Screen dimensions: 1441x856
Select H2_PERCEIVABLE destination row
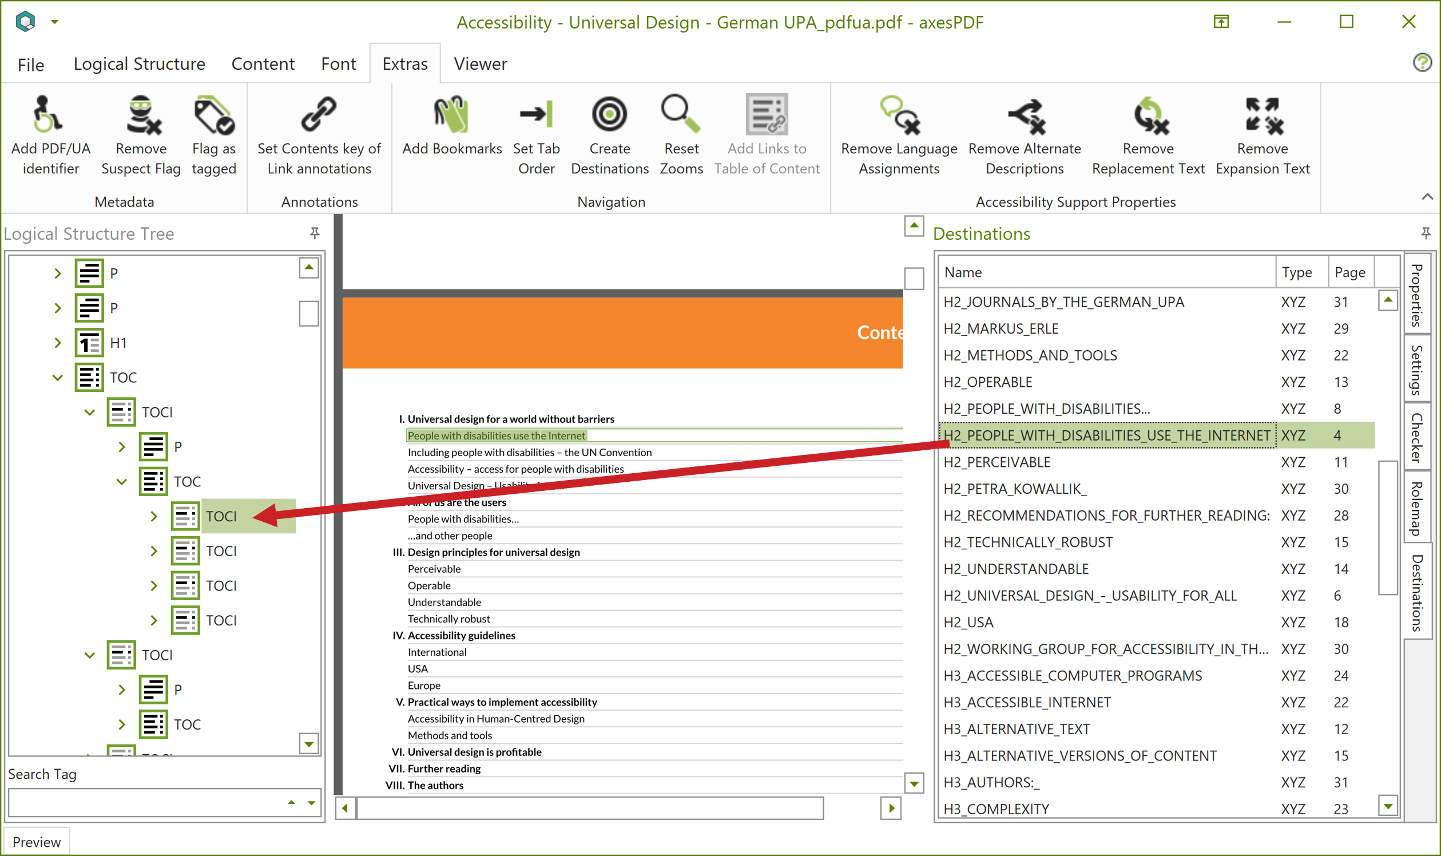point(1157,462)
